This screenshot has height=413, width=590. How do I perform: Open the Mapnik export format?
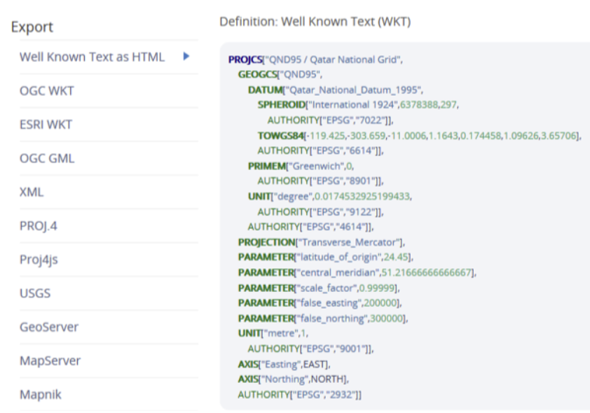[41, 394]
